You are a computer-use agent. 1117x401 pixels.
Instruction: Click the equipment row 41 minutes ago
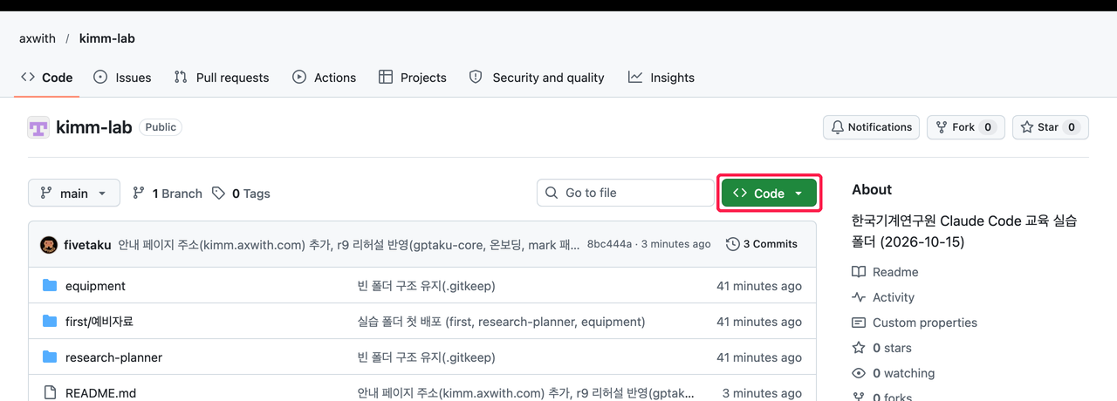759,286
